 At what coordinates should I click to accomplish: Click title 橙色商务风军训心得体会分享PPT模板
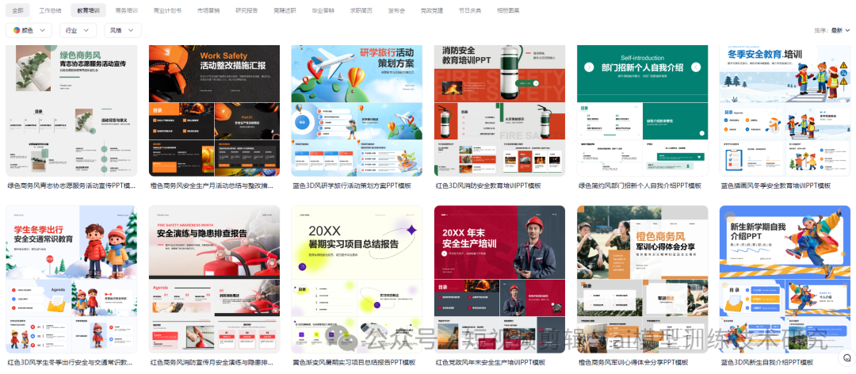pyautogui.click(x=632, y=362)
